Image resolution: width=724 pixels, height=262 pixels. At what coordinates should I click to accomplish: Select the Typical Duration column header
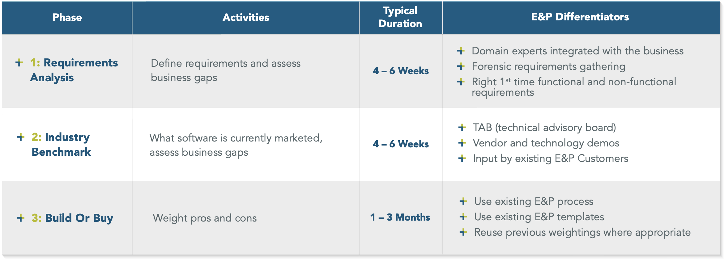401,18
